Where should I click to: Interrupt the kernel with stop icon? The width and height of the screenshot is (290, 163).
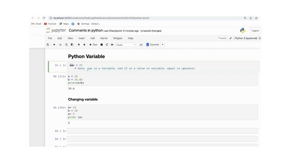tap(101, 44)
